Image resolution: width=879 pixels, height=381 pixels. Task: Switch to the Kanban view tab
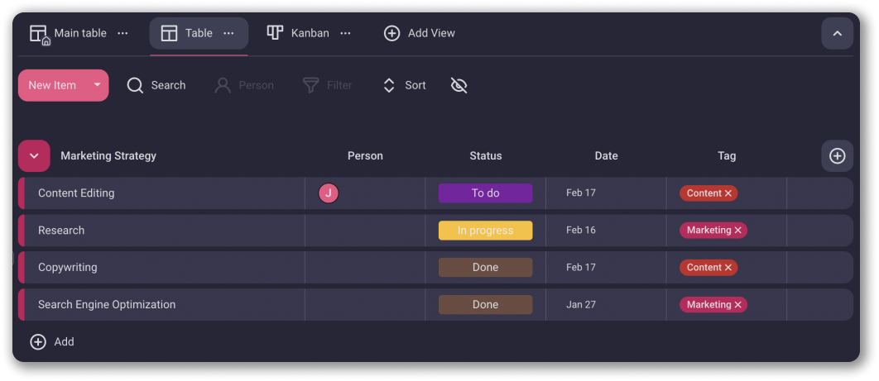tap(299, 33)
